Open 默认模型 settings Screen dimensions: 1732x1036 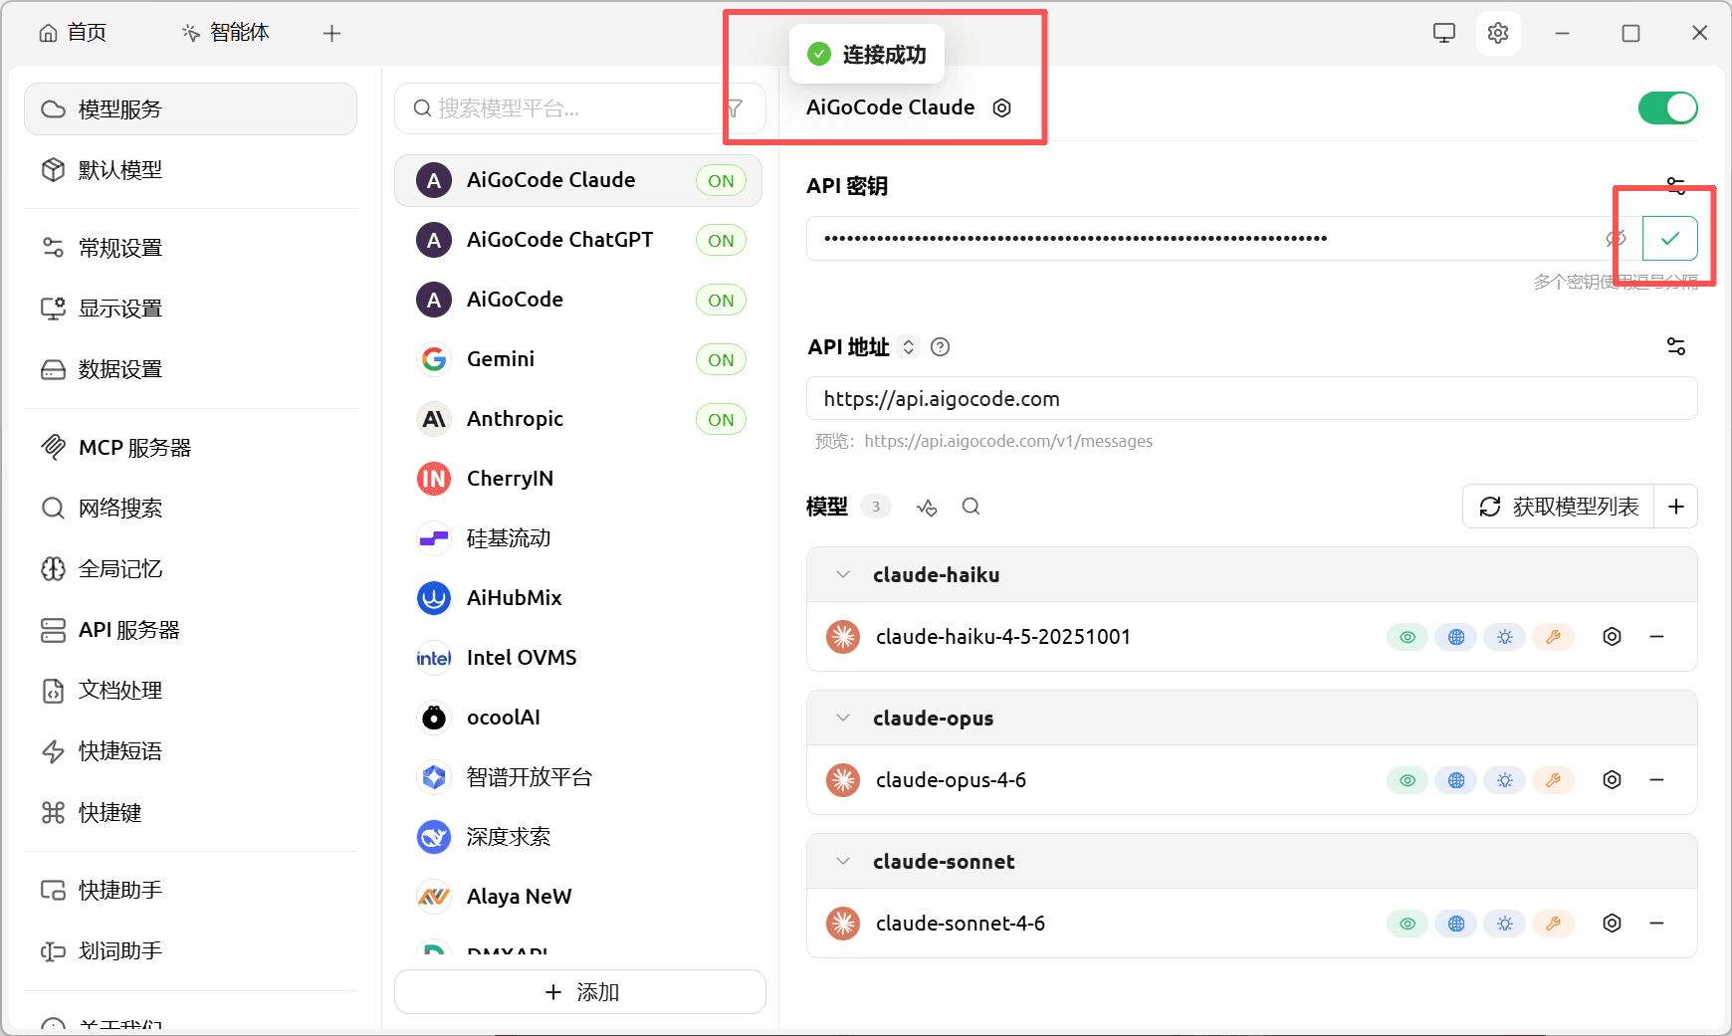point(190,170)
